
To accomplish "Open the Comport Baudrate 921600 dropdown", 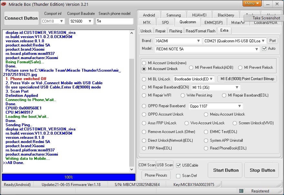I will click(81, 21).
